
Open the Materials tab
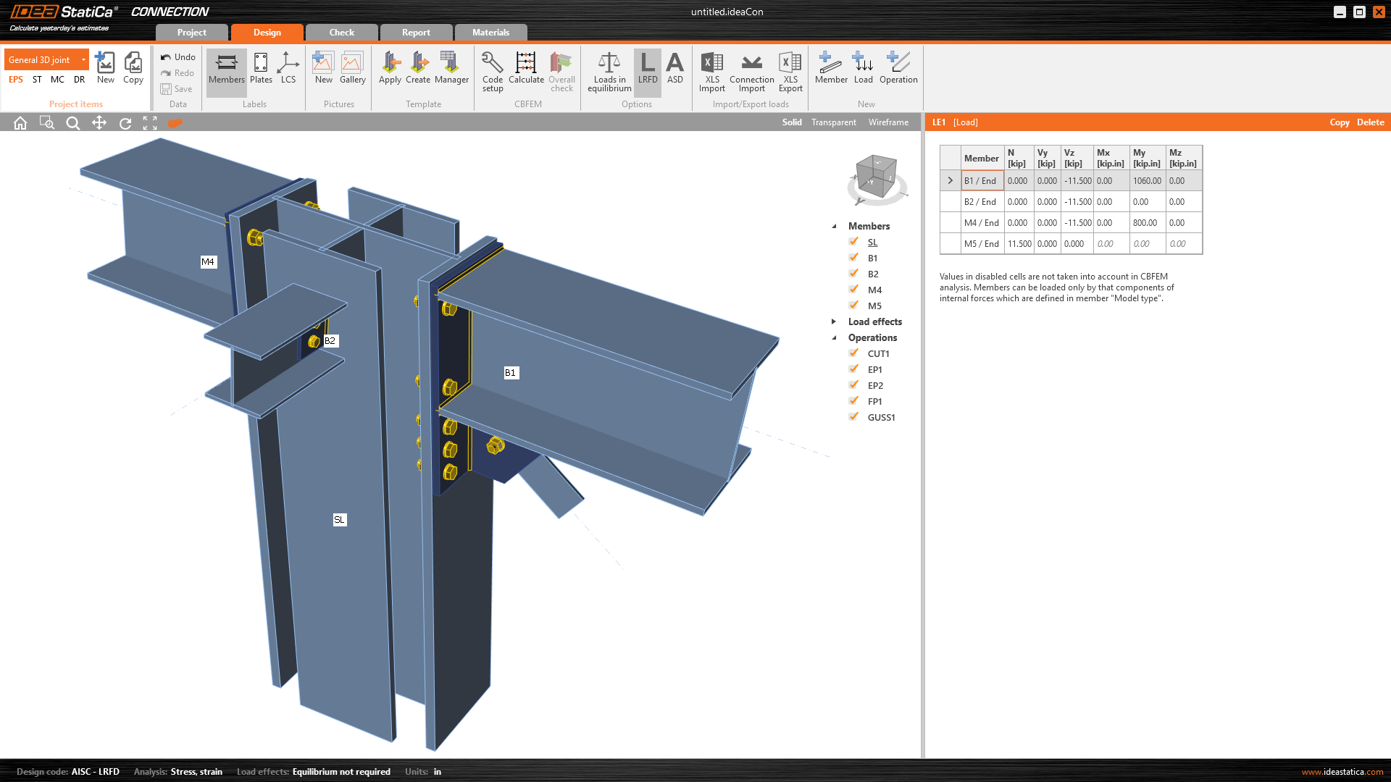[x=490, y=33]
